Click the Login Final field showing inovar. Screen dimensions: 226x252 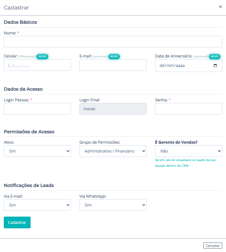113,109
